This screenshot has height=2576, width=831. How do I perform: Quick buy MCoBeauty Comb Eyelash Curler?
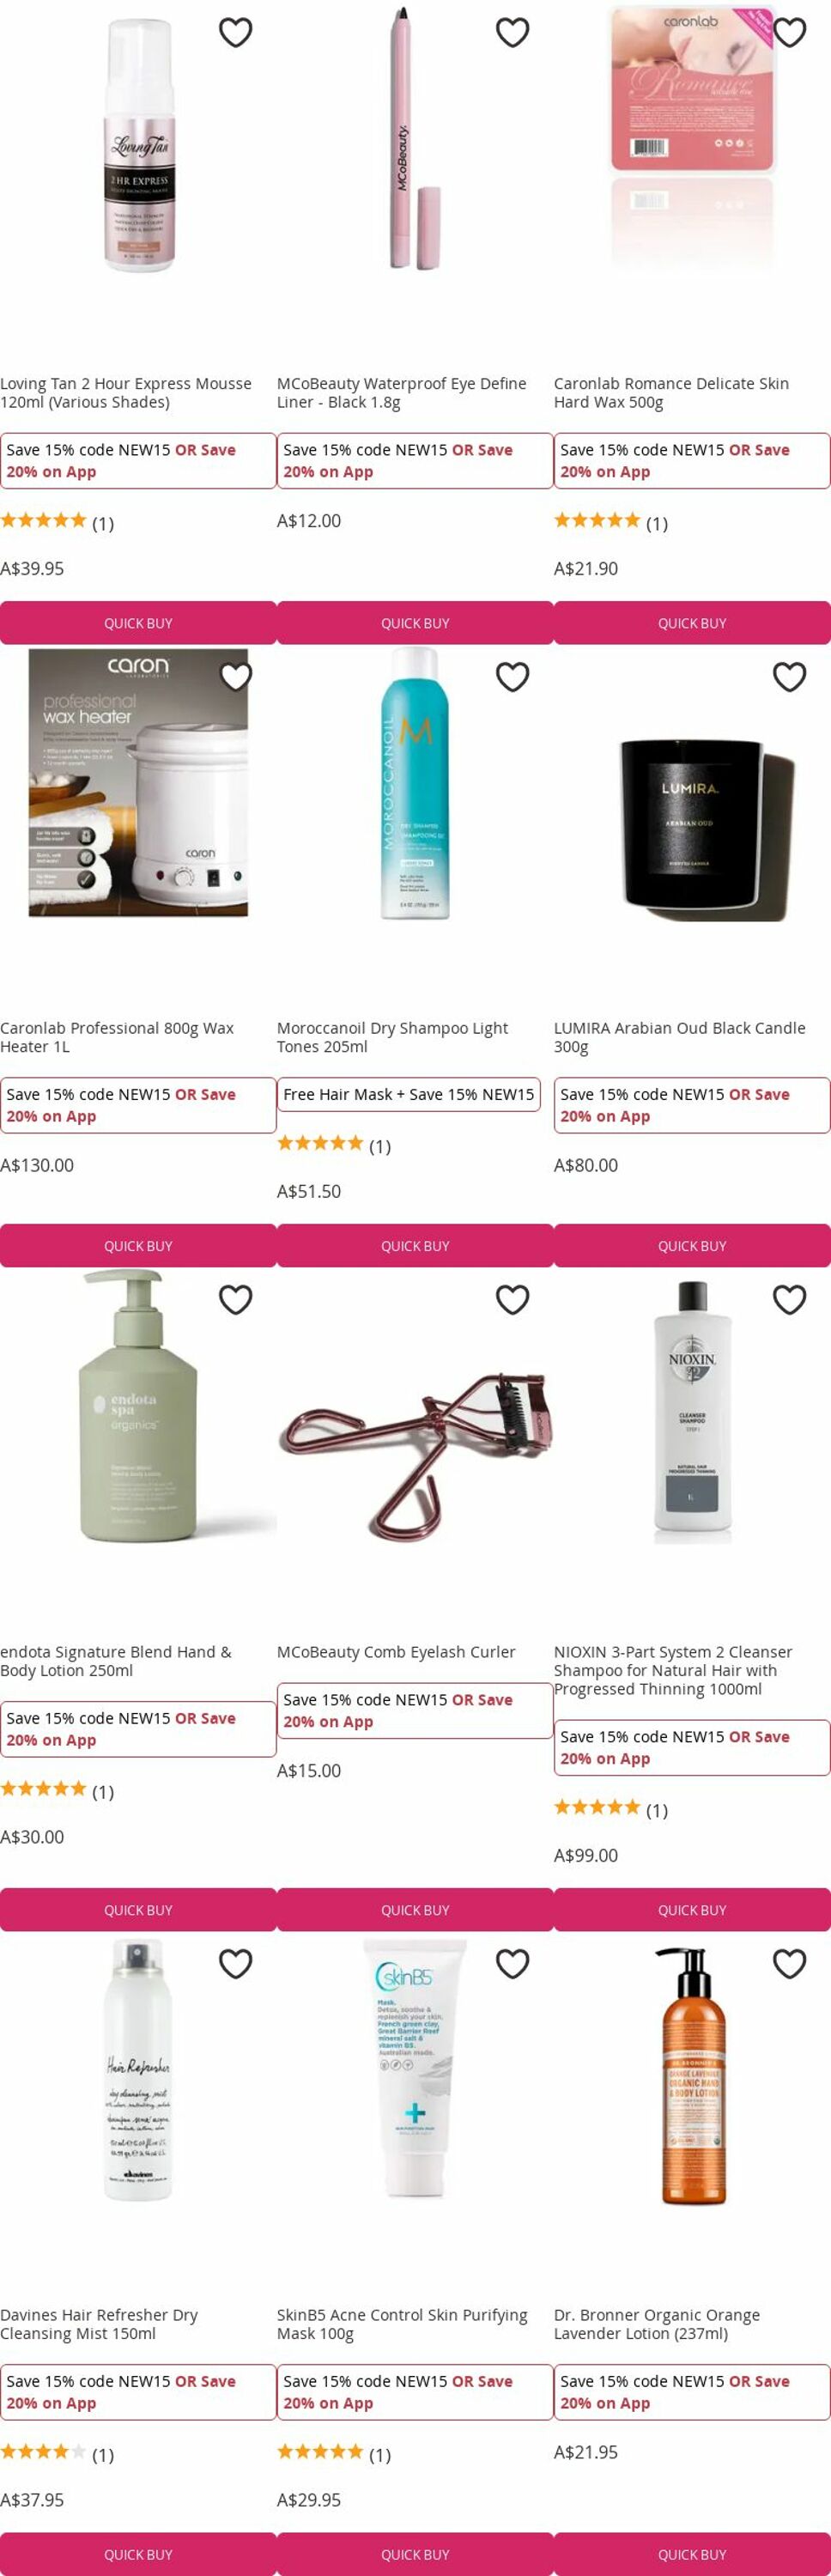pos(415,1910)
